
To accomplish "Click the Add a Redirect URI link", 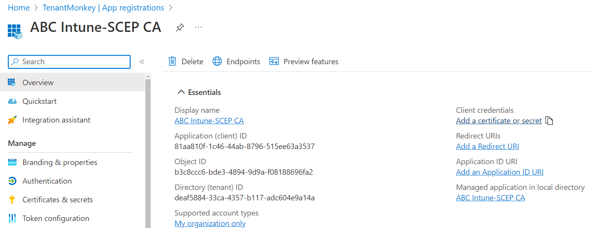I will (487, 146).
